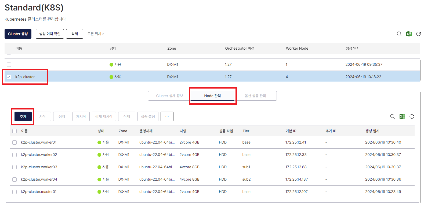Click 추가 to add a node
The image size is (424, 205).
(23, 116)
